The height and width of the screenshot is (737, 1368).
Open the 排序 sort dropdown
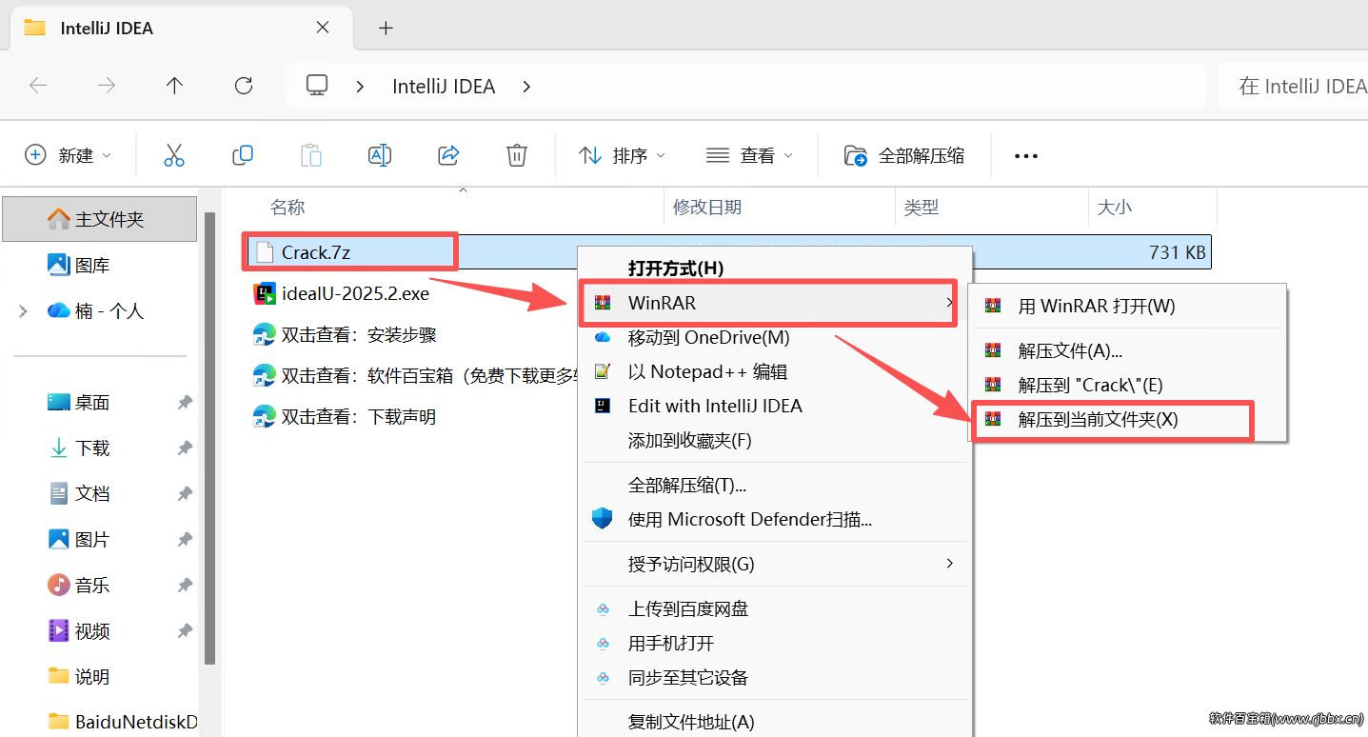click(623, 155)
